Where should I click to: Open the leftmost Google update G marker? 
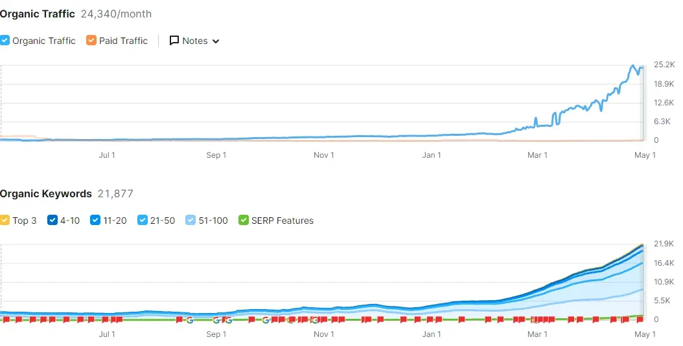click(x=190, y=320)
